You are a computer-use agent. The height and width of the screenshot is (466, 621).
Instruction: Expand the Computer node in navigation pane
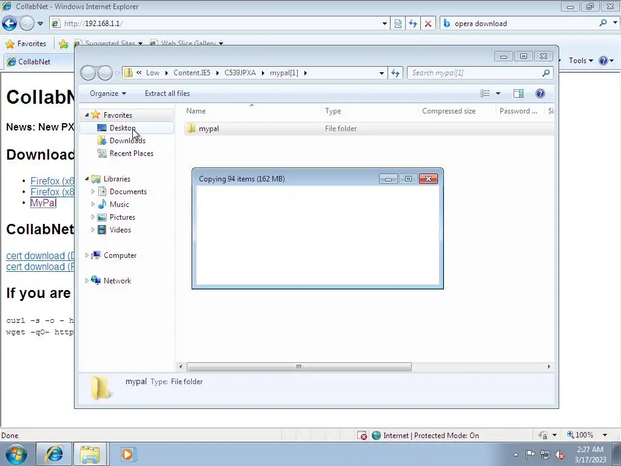(x=87, y=255)
